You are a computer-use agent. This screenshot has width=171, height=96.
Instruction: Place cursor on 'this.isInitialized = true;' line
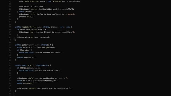(31, 7)
